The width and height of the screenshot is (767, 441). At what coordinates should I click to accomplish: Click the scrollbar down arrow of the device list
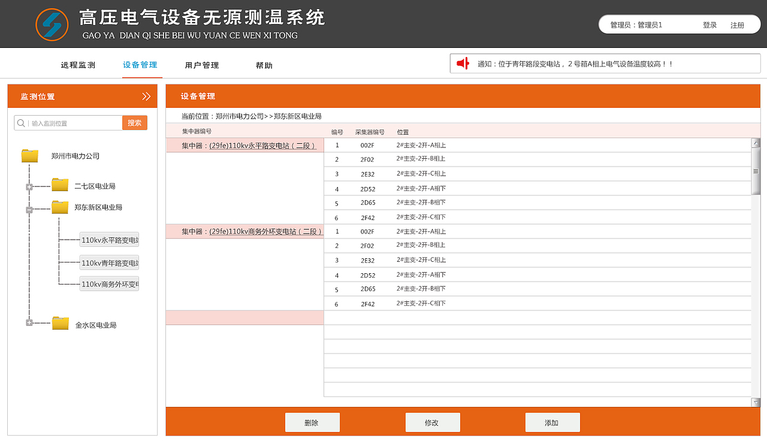tap(756, 402)
